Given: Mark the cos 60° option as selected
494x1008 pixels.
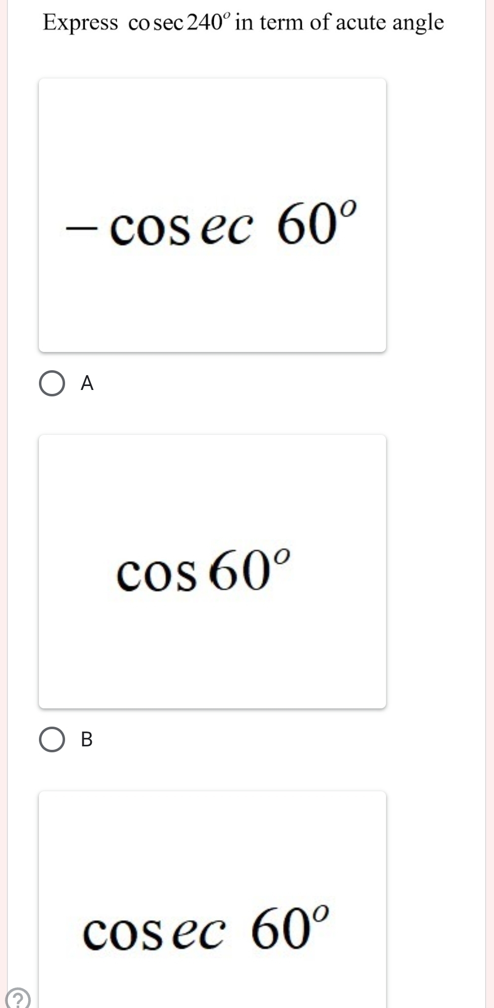Looking at the screenshot, I should point(52,739).
